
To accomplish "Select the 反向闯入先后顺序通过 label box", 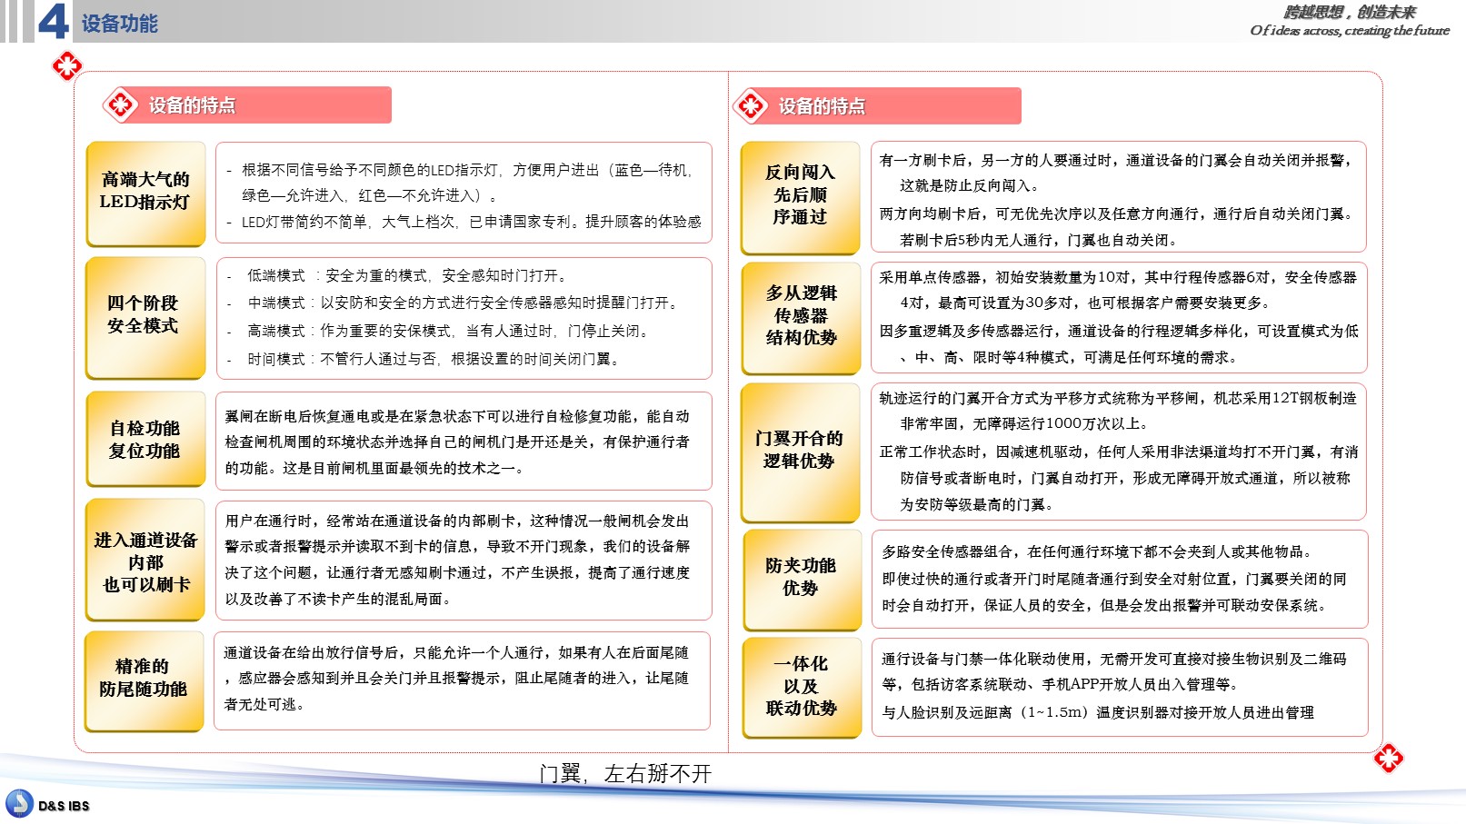I will click(800, 197).
